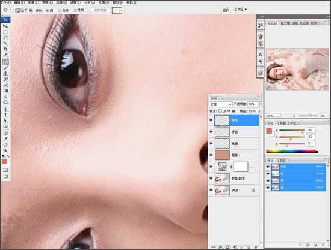Enable the 透明 checkbox
Image resolution: width=331 pixels, height=250 pixels.
[75, 10]
